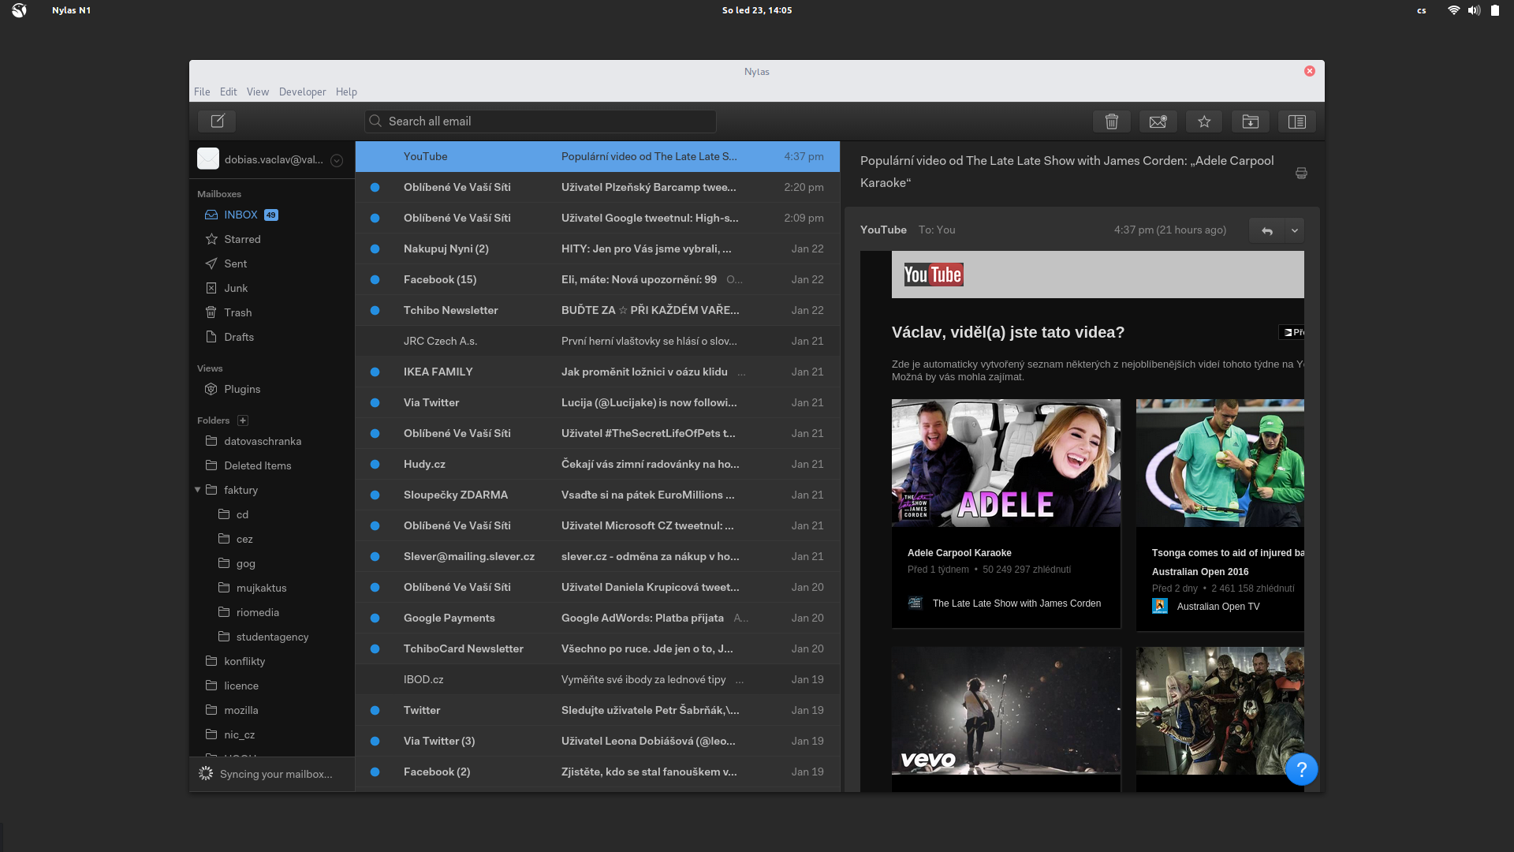Open the View menu
Viewport: 1514px width, 852px height.
[x=258, y=92]
